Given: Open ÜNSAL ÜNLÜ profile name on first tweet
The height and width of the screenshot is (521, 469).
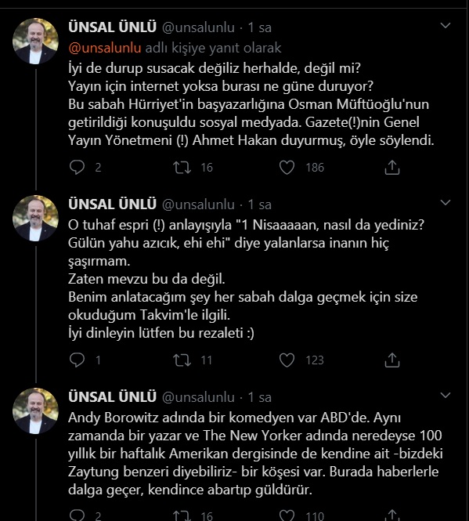Looking at the screenshot, I should (112, 27).
